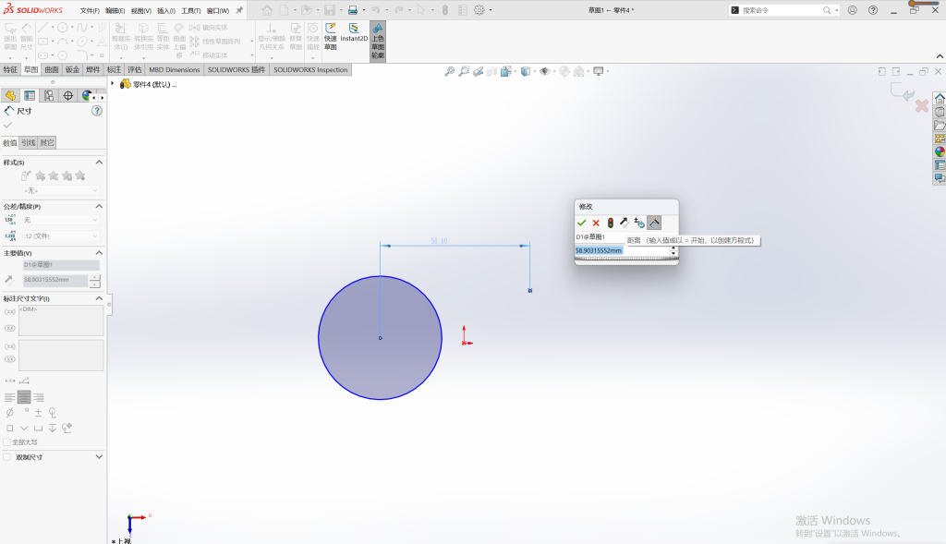Click the print icon in the top toolbar
The height and width of the screenshot is (544, 946).
pos(352,10)
